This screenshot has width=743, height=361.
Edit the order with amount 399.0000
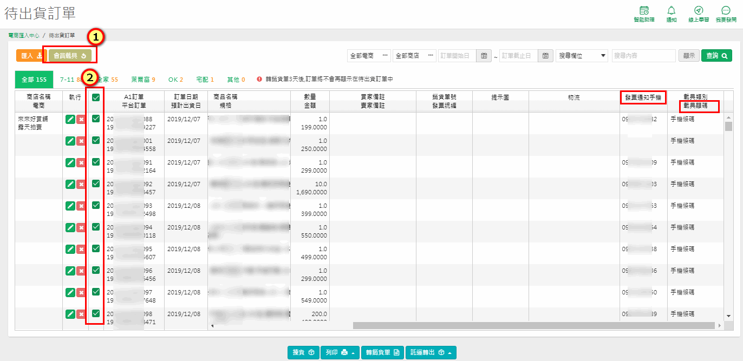(x=70, y=206)
